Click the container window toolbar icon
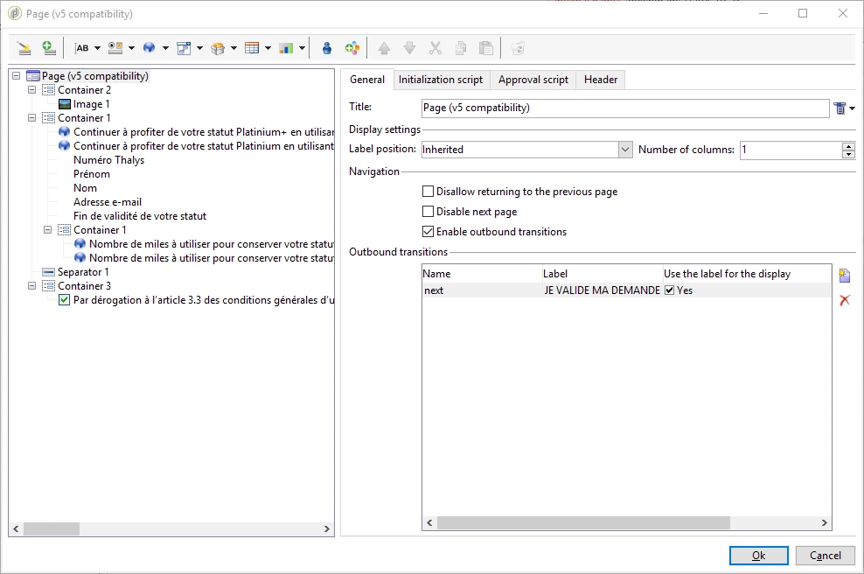 pyautogui.click(x=184, y=48)
